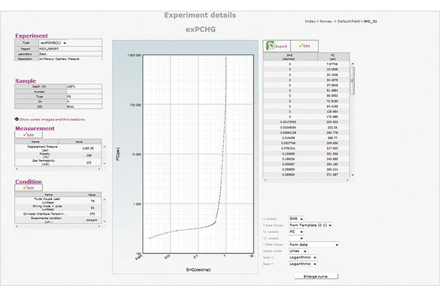Open the empty Y2 variable dropdown
Image resolution: width=440 pixels, height=297 pixels.
[296, 238]
